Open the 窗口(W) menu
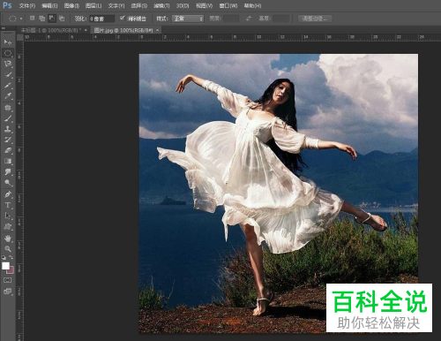The height and width of the screenshot is (341, 441). (228, 5)
